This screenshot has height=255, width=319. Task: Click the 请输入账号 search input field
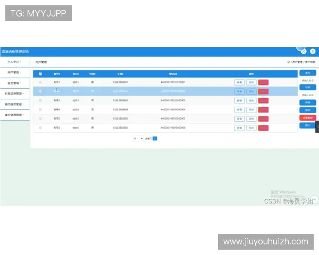tap(307, 81)
